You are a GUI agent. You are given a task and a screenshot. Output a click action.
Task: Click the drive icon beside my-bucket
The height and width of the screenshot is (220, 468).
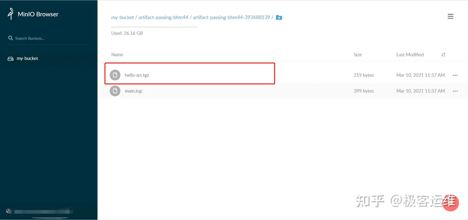[10, 58]
